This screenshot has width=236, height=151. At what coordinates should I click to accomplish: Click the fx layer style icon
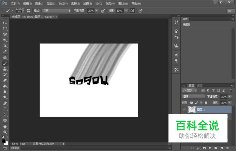pyautogui.click(x=198, y=148)
